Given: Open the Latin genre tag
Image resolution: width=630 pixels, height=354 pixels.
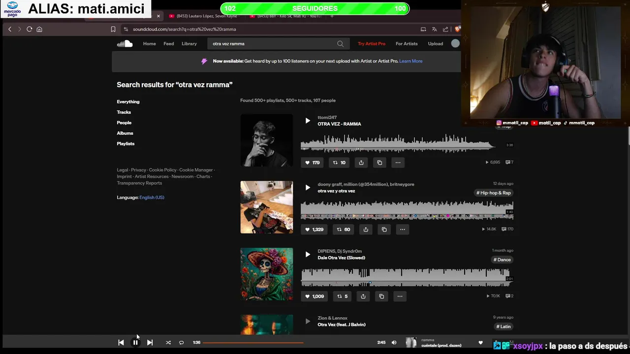Looking at the screenshot, I should 504,326.
